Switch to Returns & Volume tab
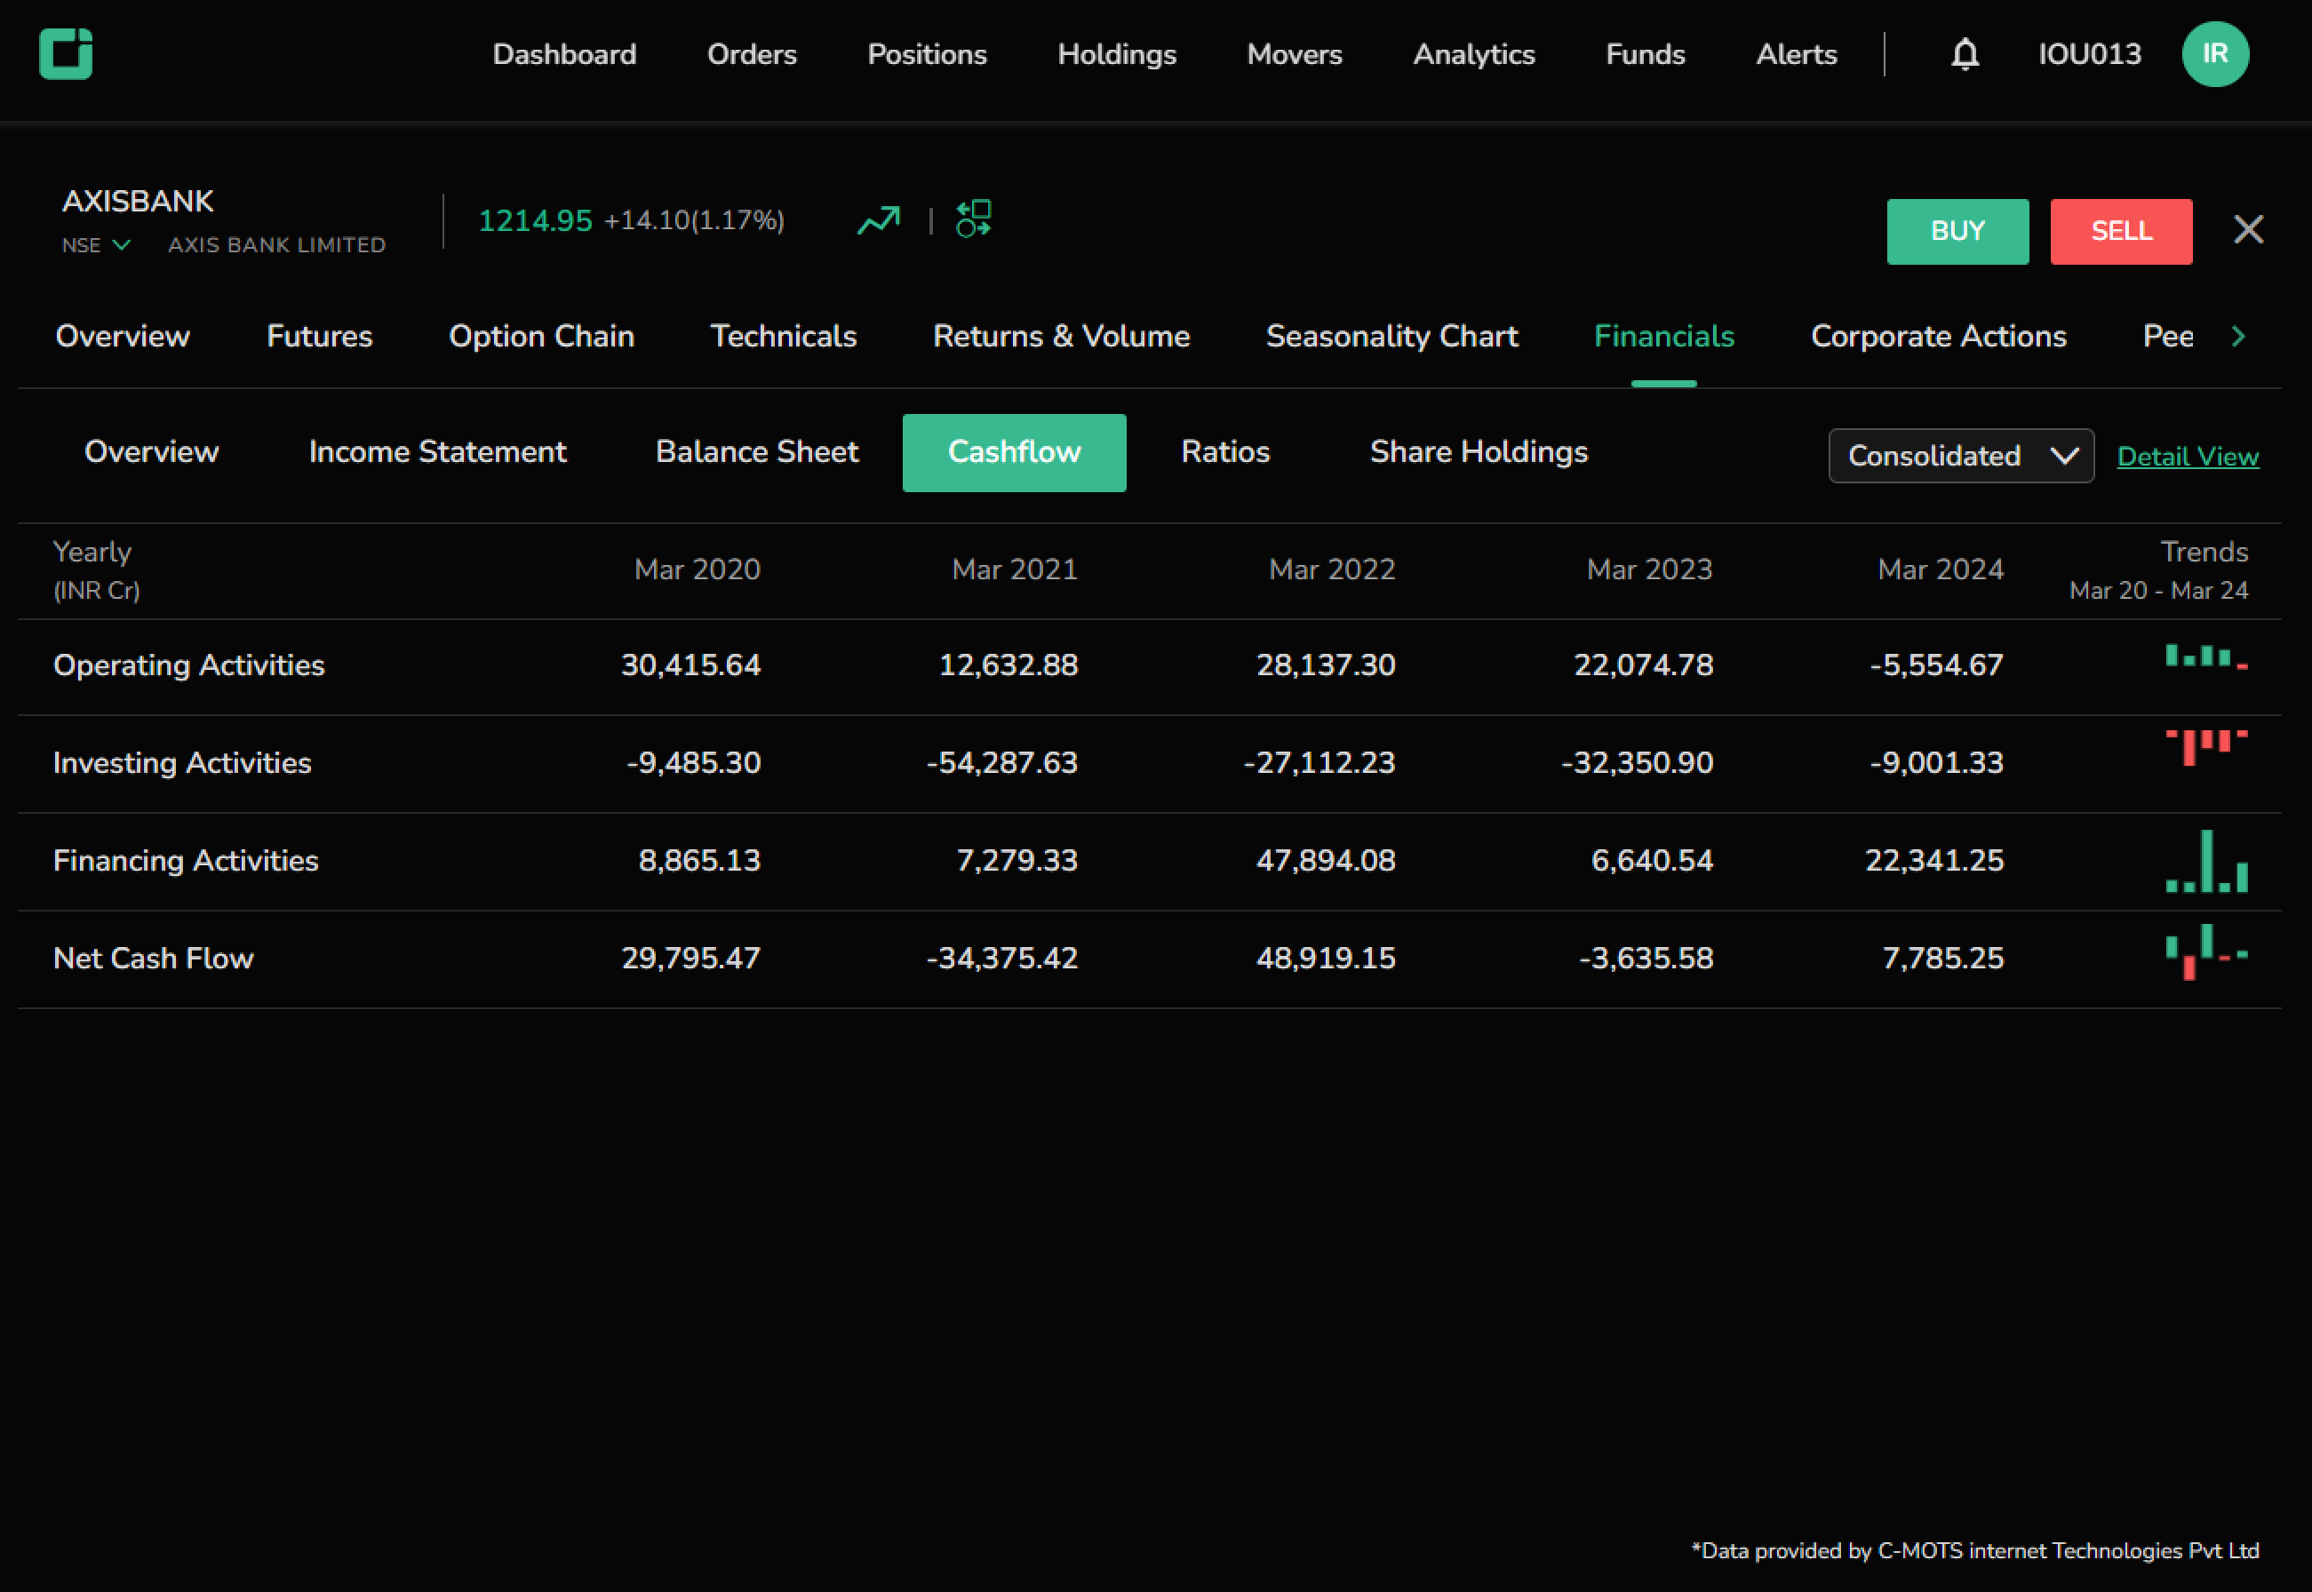The height and width of the screenshot is (1592, 2312). 1061,336
